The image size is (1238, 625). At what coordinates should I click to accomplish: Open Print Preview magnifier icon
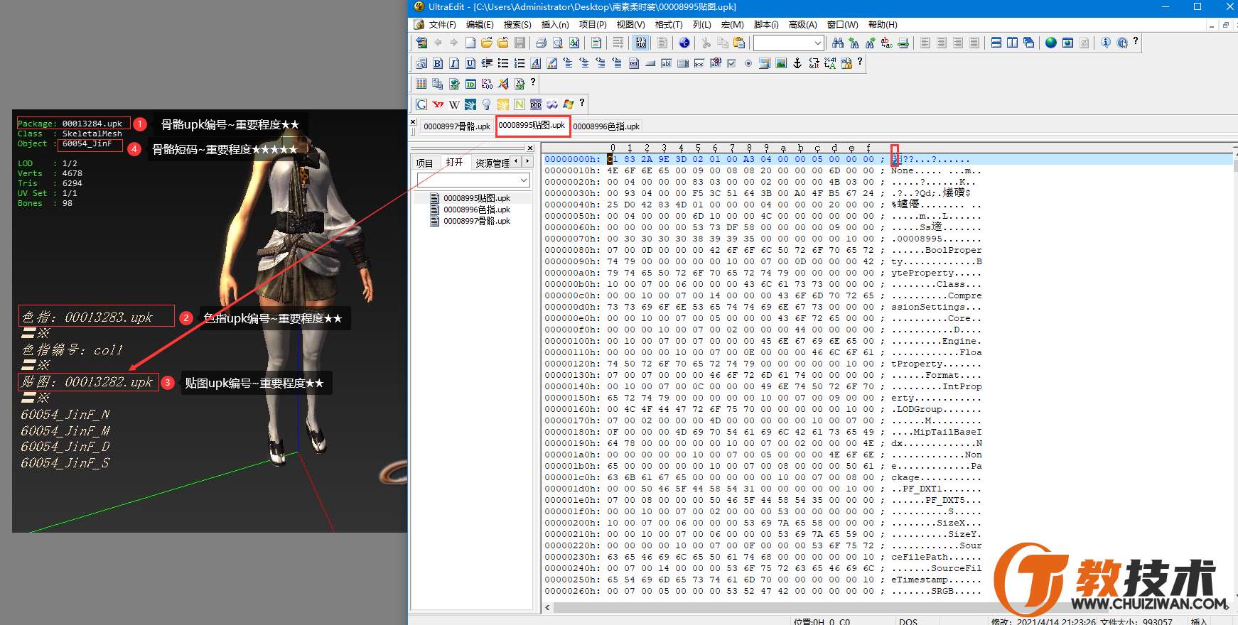(558, 43)
